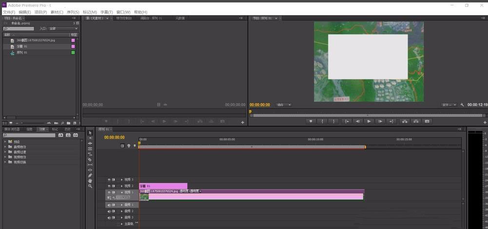Click the timeline add marker icon

pos(135,146)
